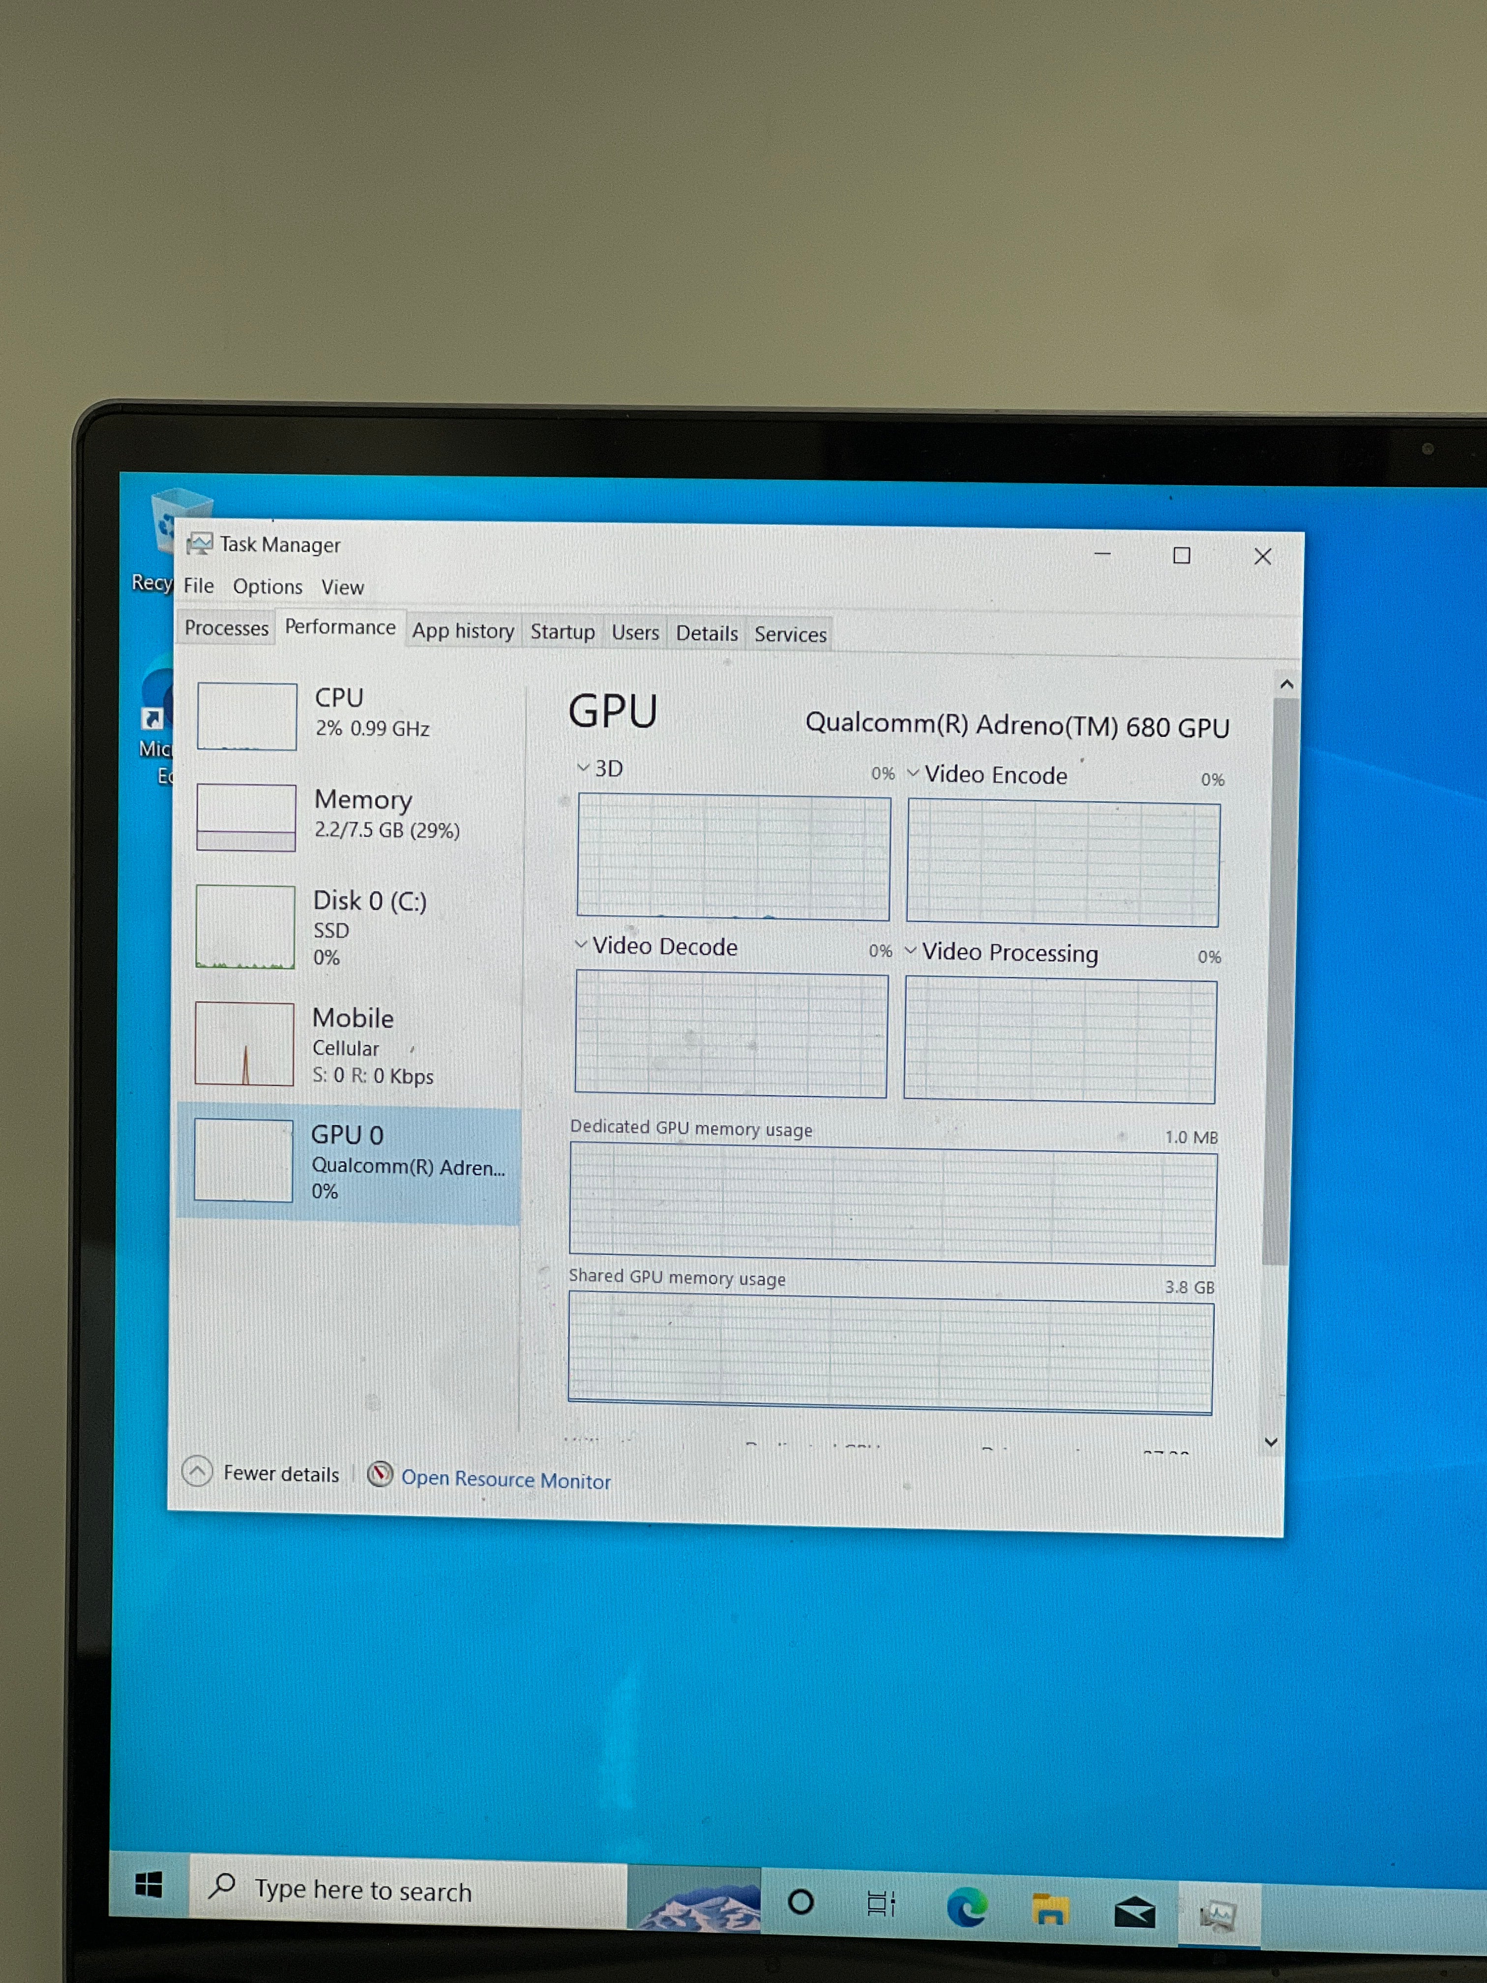Viewport: 1487px width, 1983px height.
Task: Open the Mail app from the taskbar
Action: coord(1134,1913)
